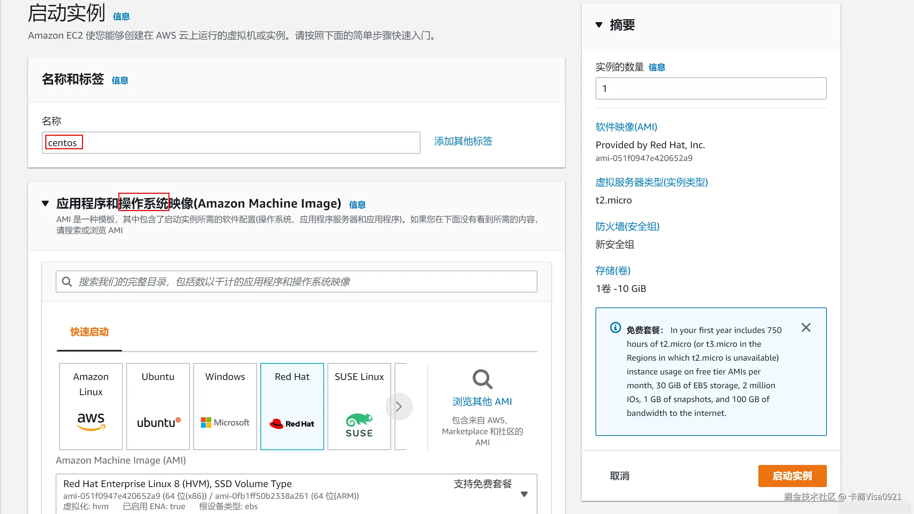Click the magnifier to browse other AMIs
914x514 pixels.
(x=482, y=379)
